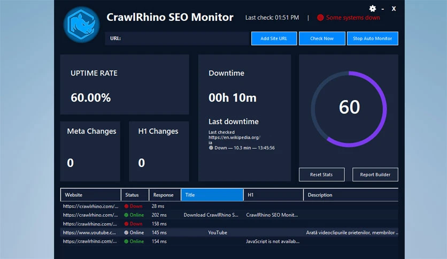Select the highlighted Title column header
447x259 pixels.
pos(212,195)
